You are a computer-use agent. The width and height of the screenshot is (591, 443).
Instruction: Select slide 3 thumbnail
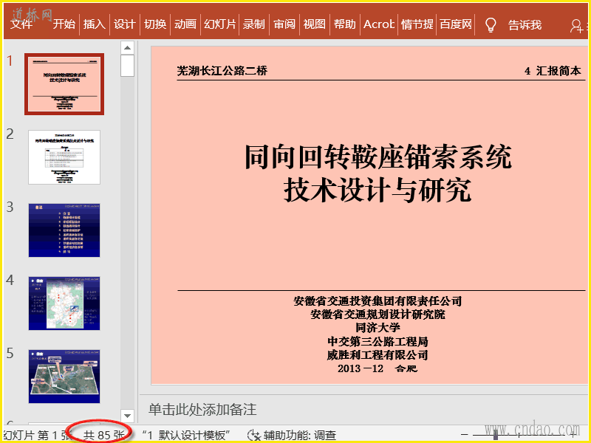[x=64, y=230]
